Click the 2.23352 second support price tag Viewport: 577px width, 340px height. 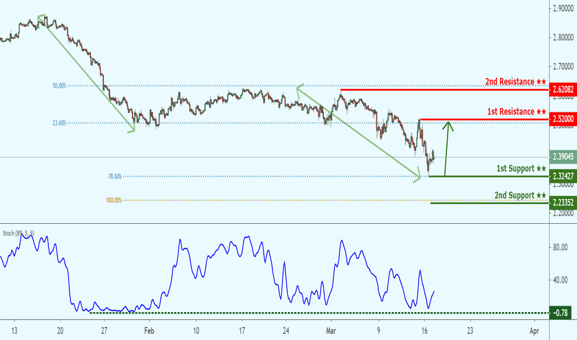pos(563,203)
